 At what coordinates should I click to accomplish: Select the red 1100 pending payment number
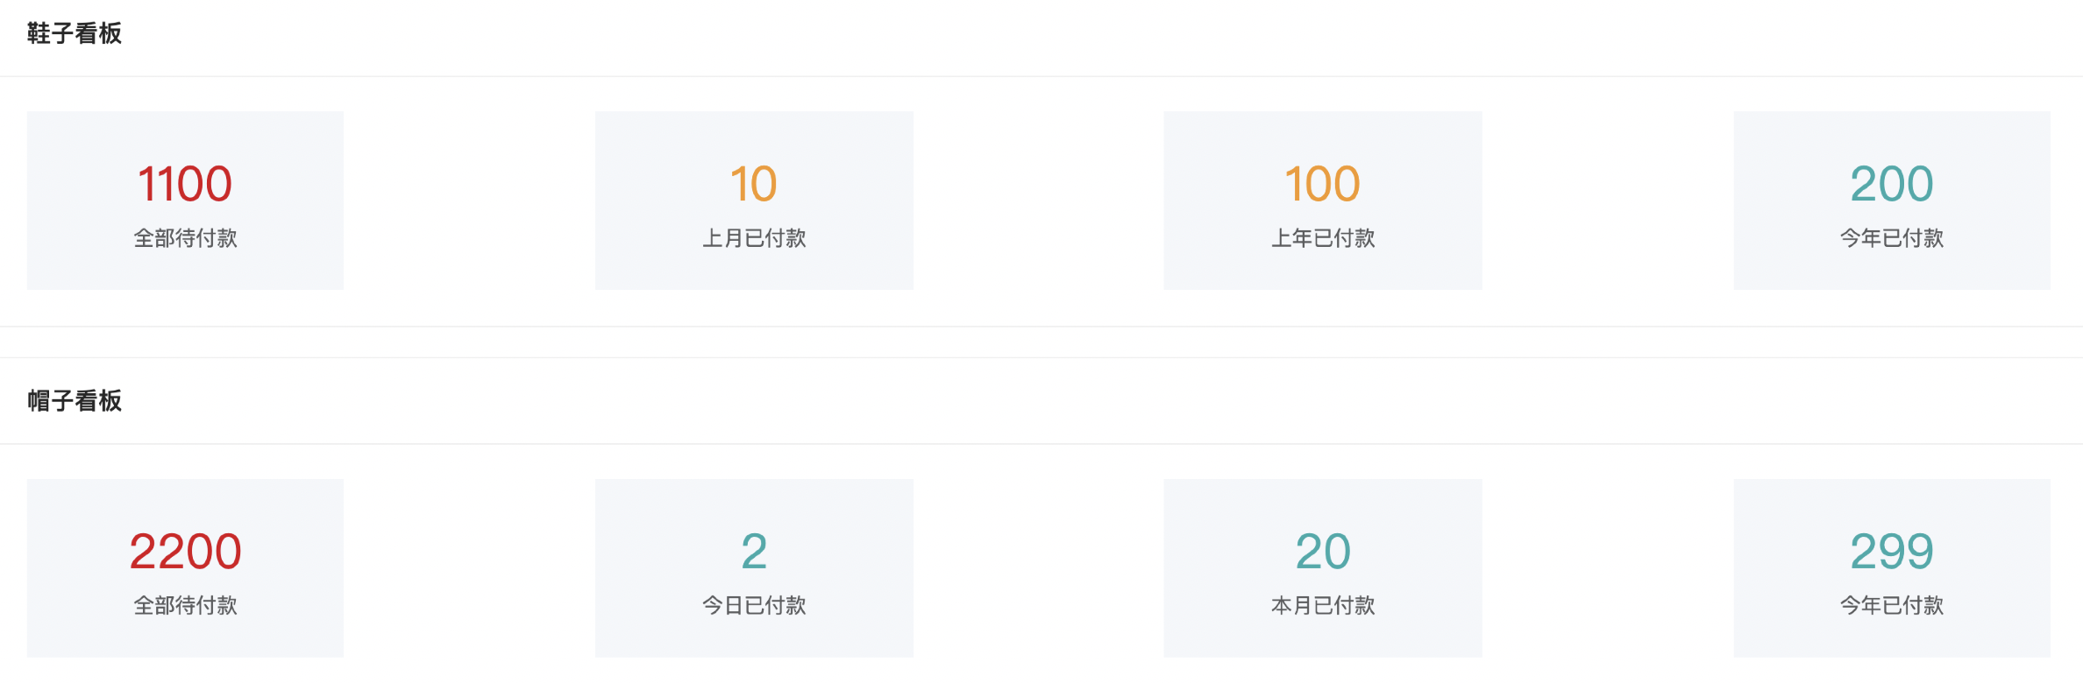185,184
